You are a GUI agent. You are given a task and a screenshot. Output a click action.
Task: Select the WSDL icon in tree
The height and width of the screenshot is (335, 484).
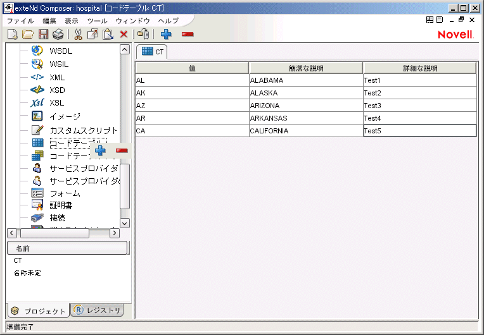pyautogui.click(x=37, y=51)
